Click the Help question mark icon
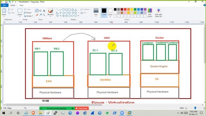Image resolution: width=206 pixels, height=116 pixels. [x=205, y=5]
